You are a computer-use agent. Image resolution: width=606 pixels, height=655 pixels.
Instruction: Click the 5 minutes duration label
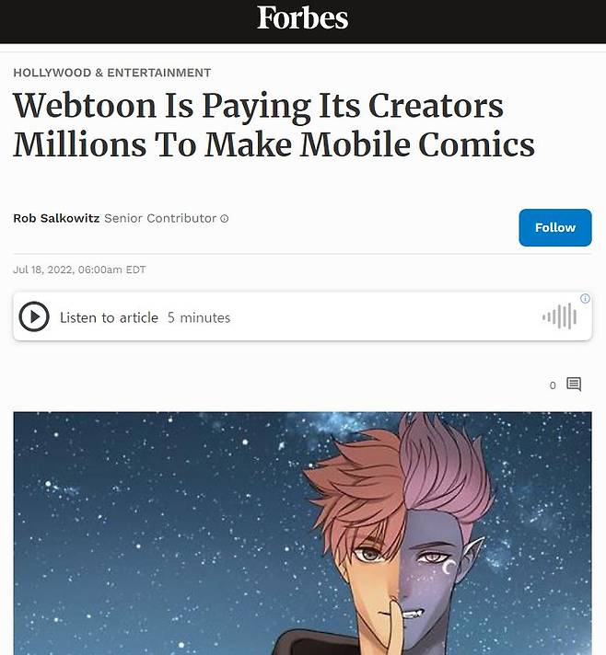coord(199,317)
